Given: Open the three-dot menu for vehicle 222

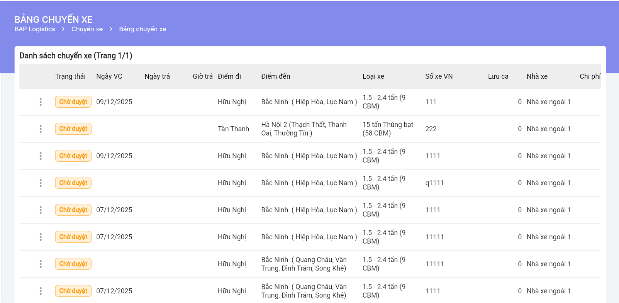Looking at the screenshot, I should click(x=41, y=129).
